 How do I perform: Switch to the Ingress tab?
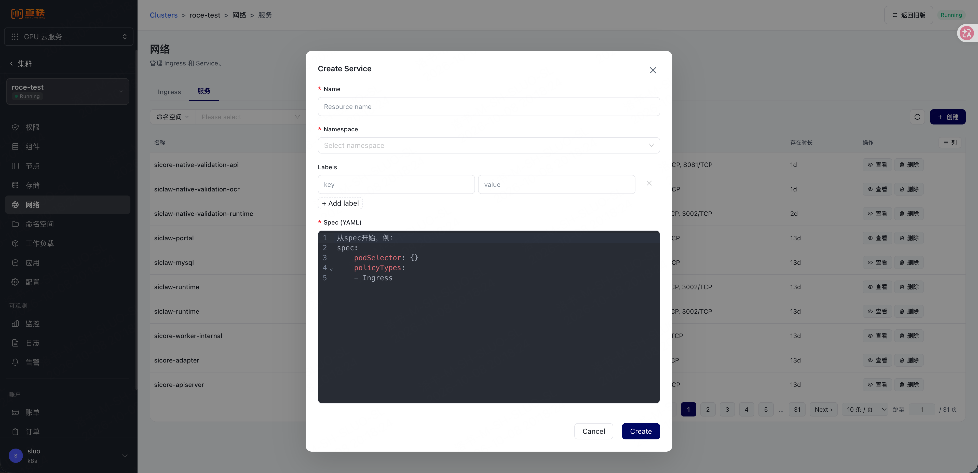coord(169,92)
